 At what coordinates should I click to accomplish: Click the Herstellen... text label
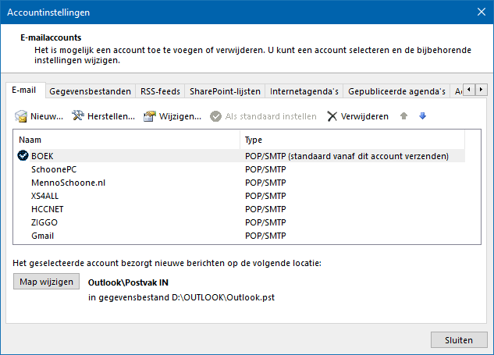tap(111, 116)
